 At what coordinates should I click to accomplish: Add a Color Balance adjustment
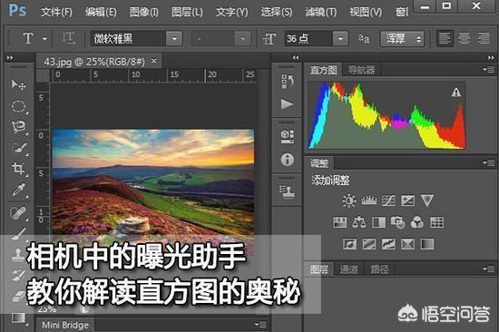(x=359, y=222)
